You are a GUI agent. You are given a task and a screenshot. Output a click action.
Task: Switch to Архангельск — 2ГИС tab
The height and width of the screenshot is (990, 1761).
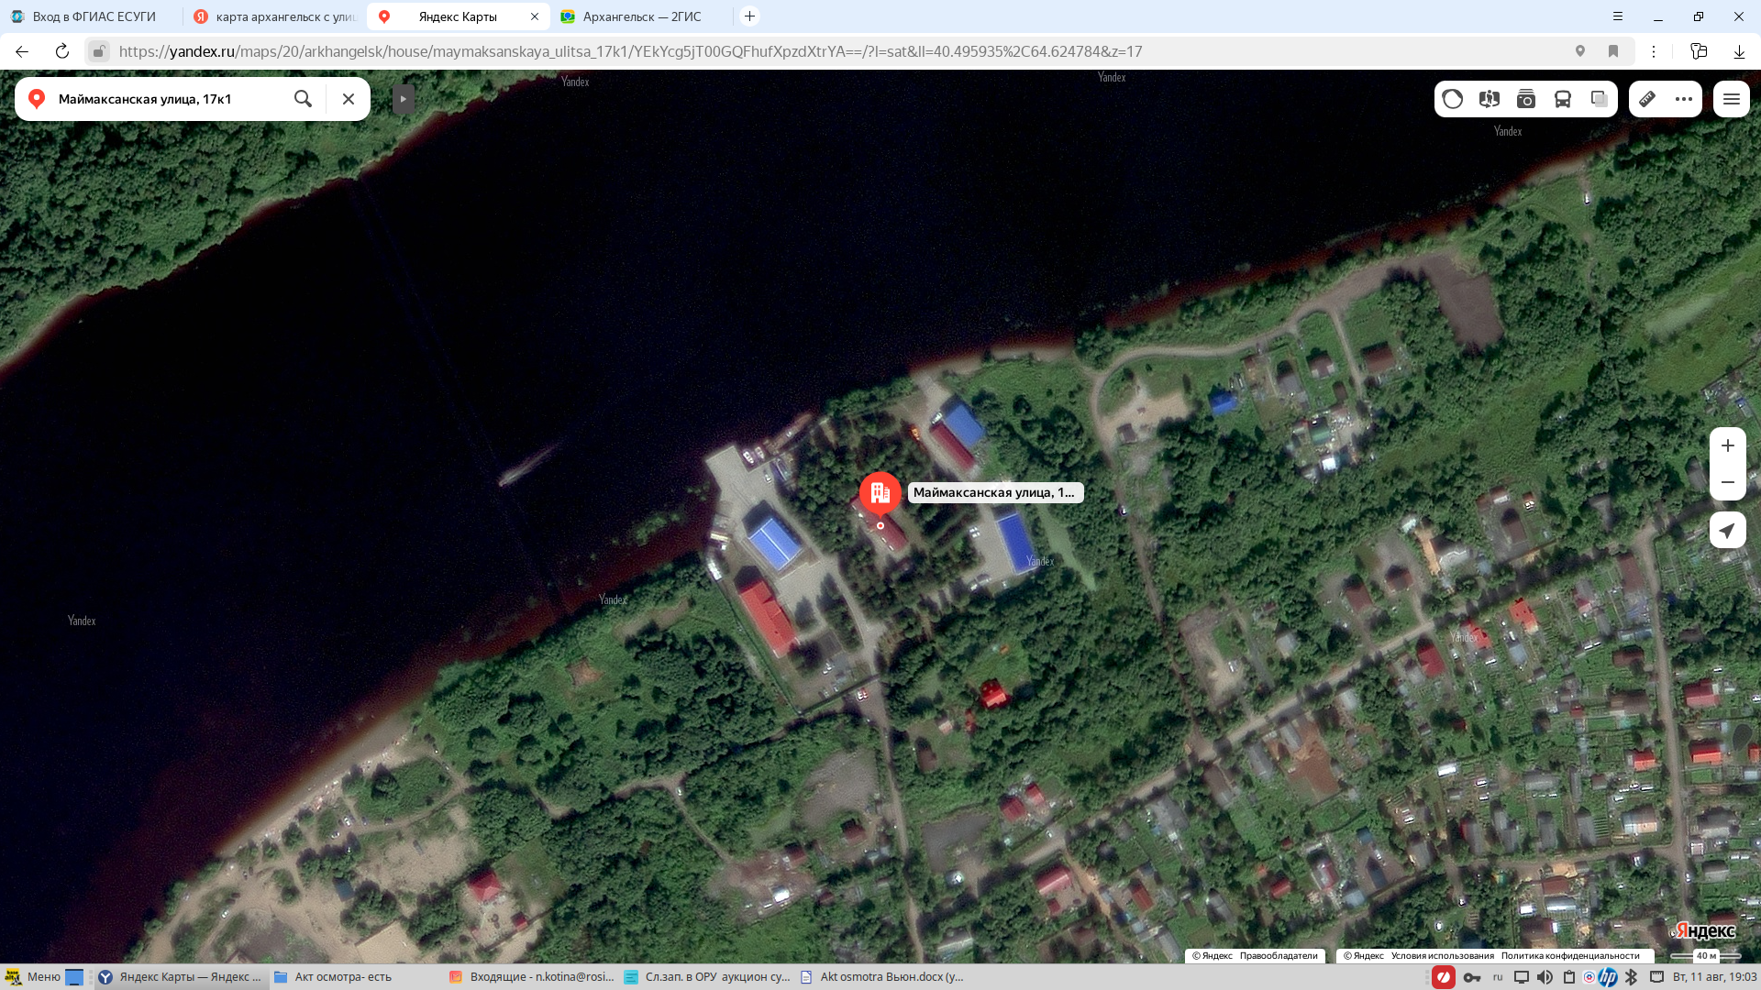click(642, 16)
